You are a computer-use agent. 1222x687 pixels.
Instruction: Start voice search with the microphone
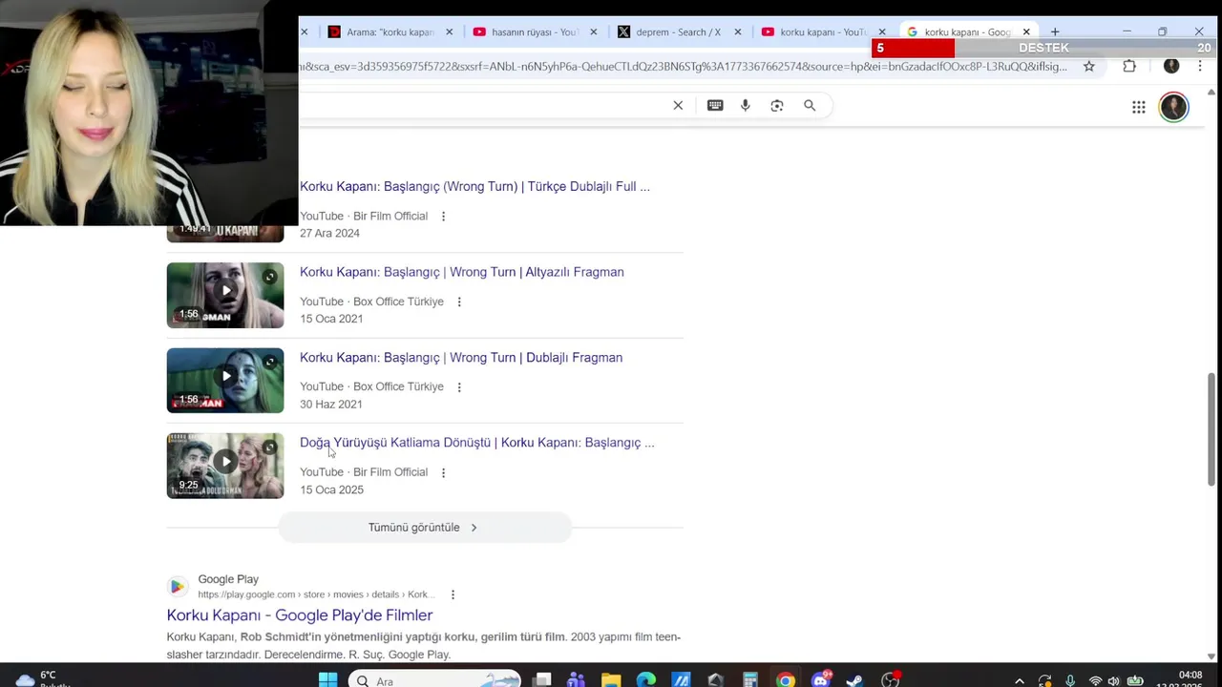tap(746, 105)
